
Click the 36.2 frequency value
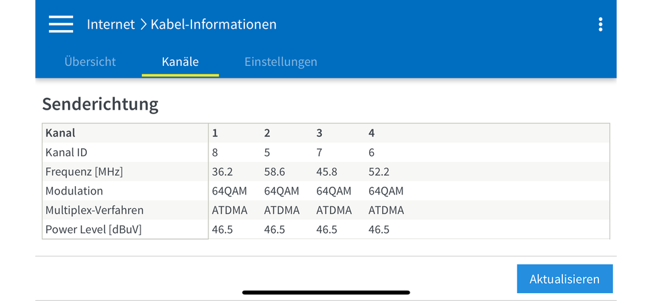pos(223,172)
